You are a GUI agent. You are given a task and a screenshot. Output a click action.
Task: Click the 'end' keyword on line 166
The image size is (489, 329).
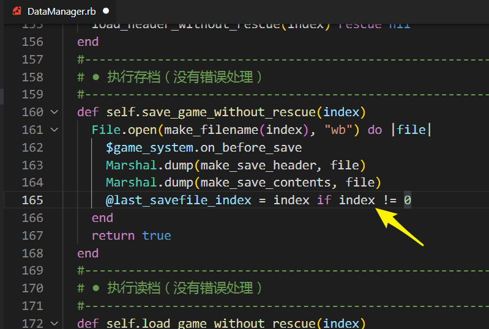[102, 218]
